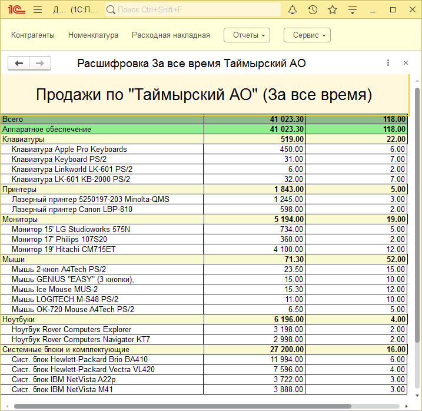Image resolution: width=422 pixels, height=411 pixels.
Task: Open the 1C main menu hamburger icon
Action: [x=38, y=10]
